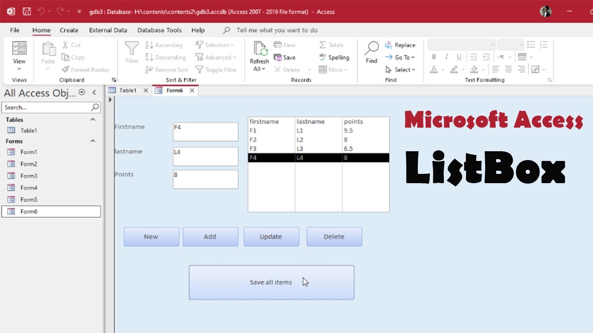Select the Format Painter brush
The image size is (593, 333).
click(66, 69)
